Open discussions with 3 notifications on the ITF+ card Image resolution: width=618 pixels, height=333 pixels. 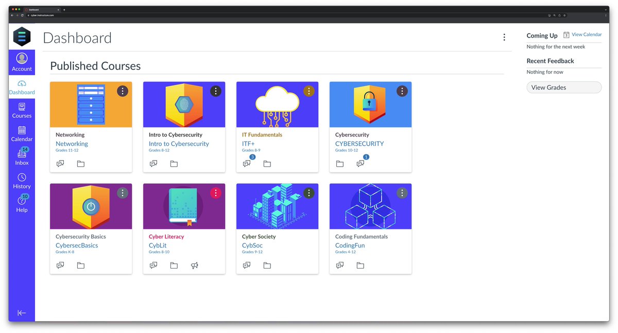click(x=247, y=163)
